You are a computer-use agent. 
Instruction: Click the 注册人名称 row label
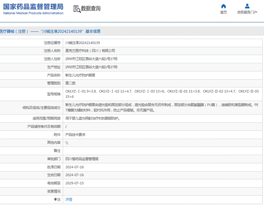[52, 51]
